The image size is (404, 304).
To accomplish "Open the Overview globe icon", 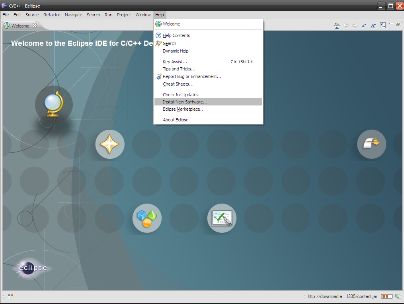I will tap(54, 104).
